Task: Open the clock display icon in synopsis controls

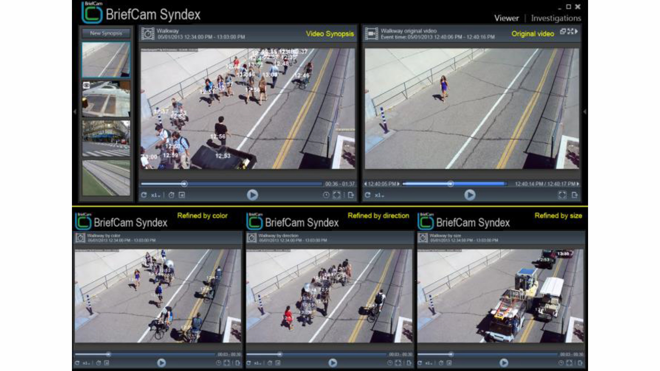Action: pos(326,195)
